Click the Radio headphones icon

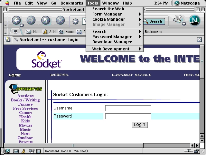click(x=79, y=32)
